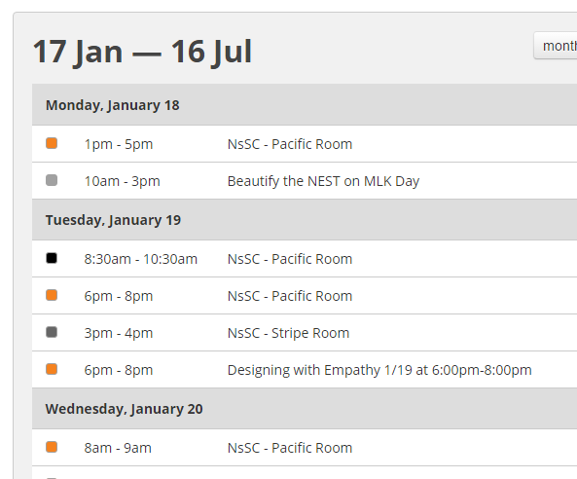Open Tuesday 8:30am NsSC - Pacific Room event
Viewport: 577px width, 479px height.
click(x=290, y=259)
